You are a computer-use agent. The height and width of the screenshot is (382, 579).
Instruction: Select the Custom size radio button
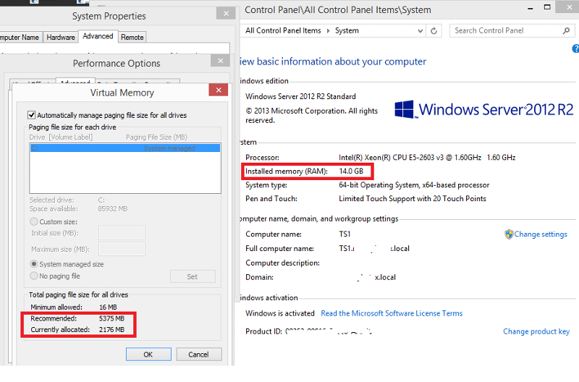tap(33, 222)
